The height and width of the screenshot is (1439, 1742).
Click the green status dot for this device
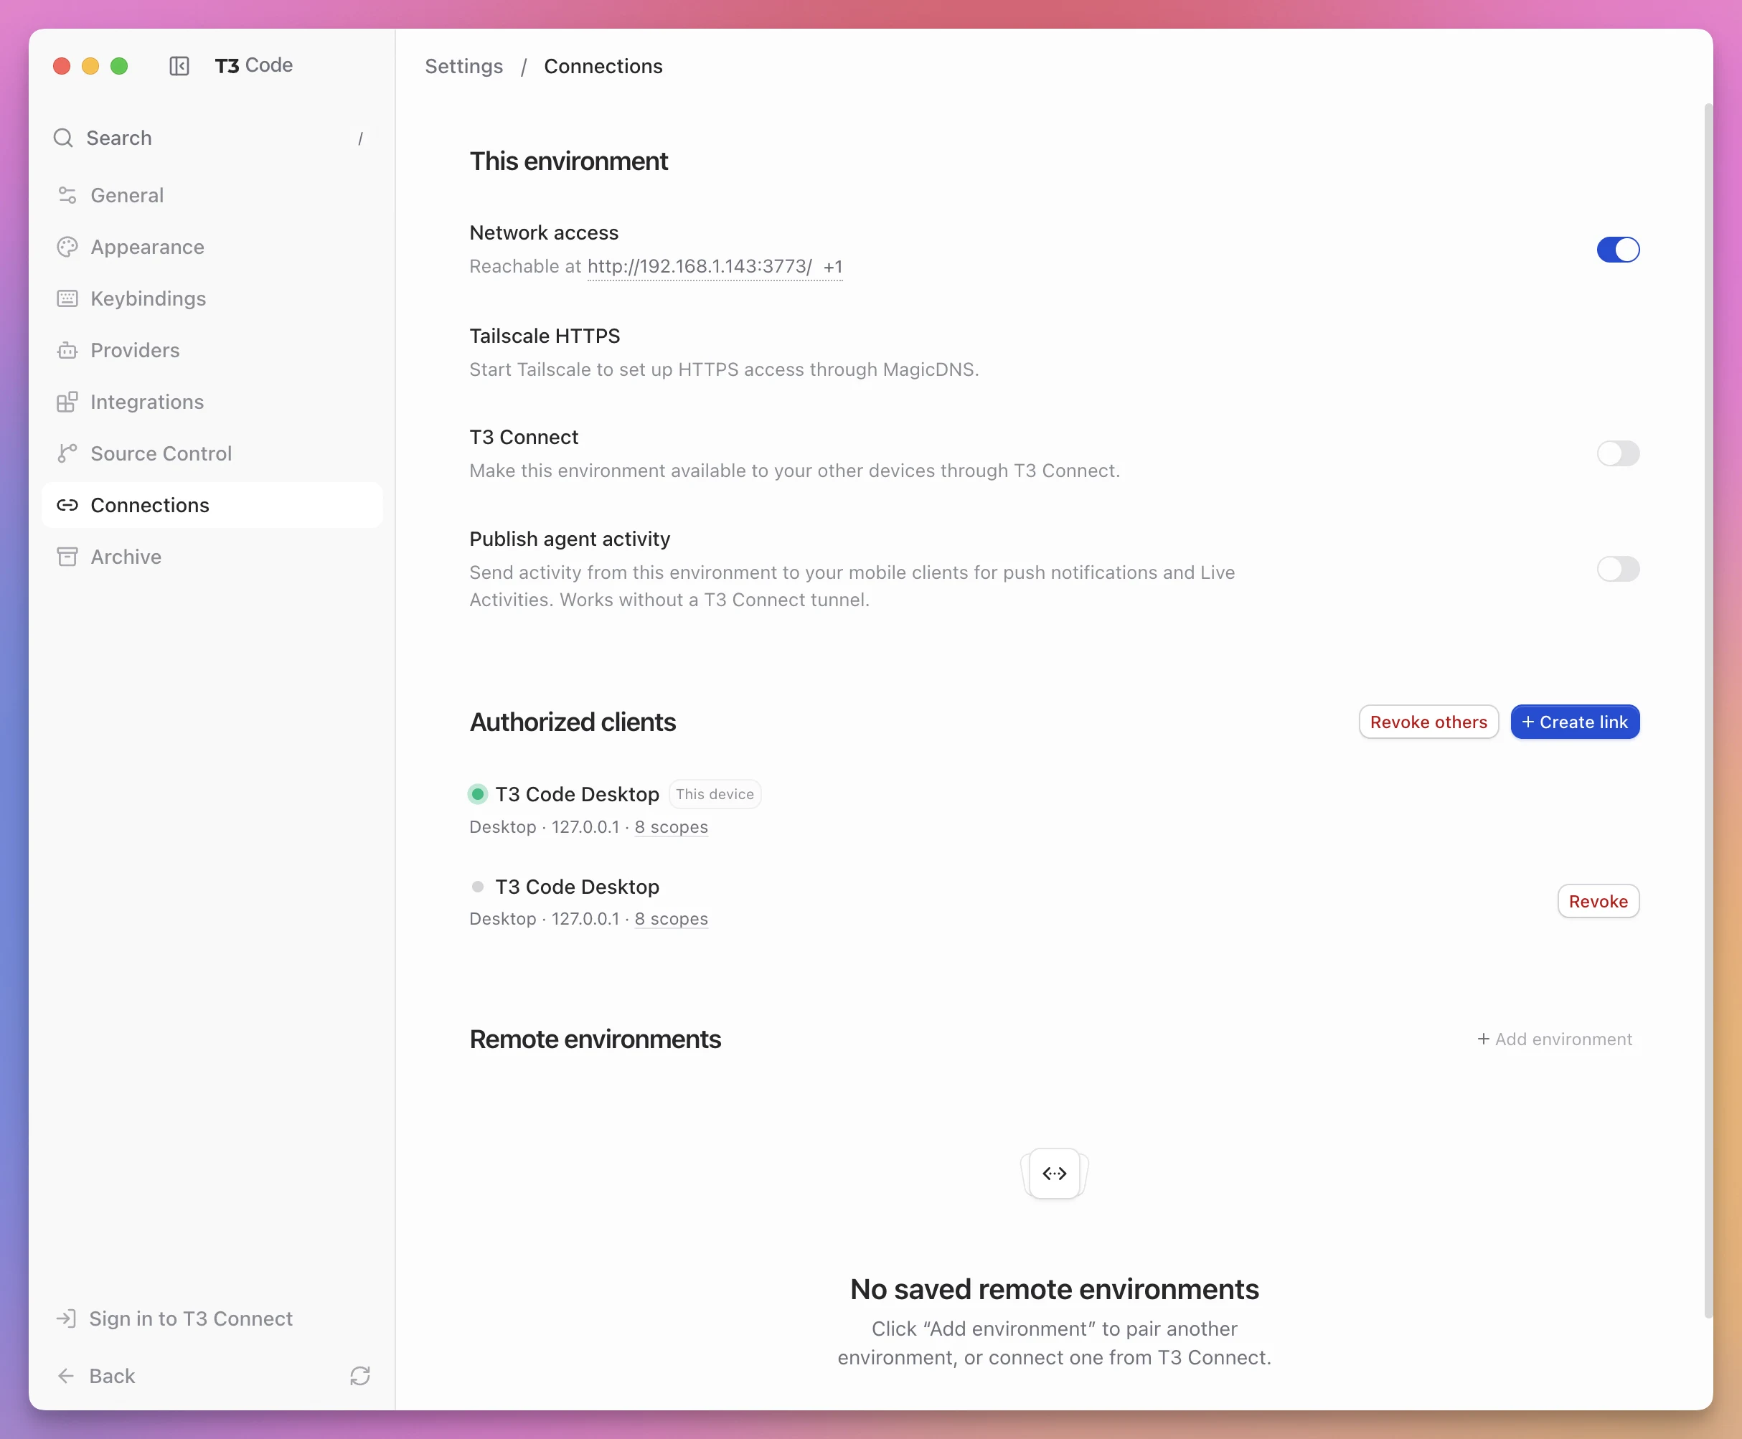[x=478, y=794]
